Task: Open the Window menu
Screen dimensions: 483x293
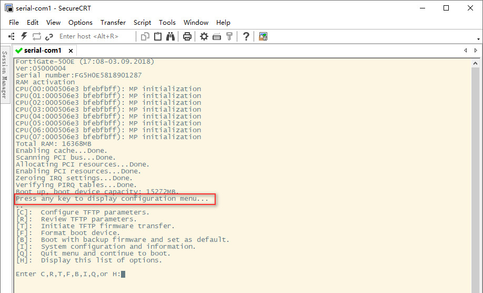Action: pyautogui.click(x=196, y=23)
